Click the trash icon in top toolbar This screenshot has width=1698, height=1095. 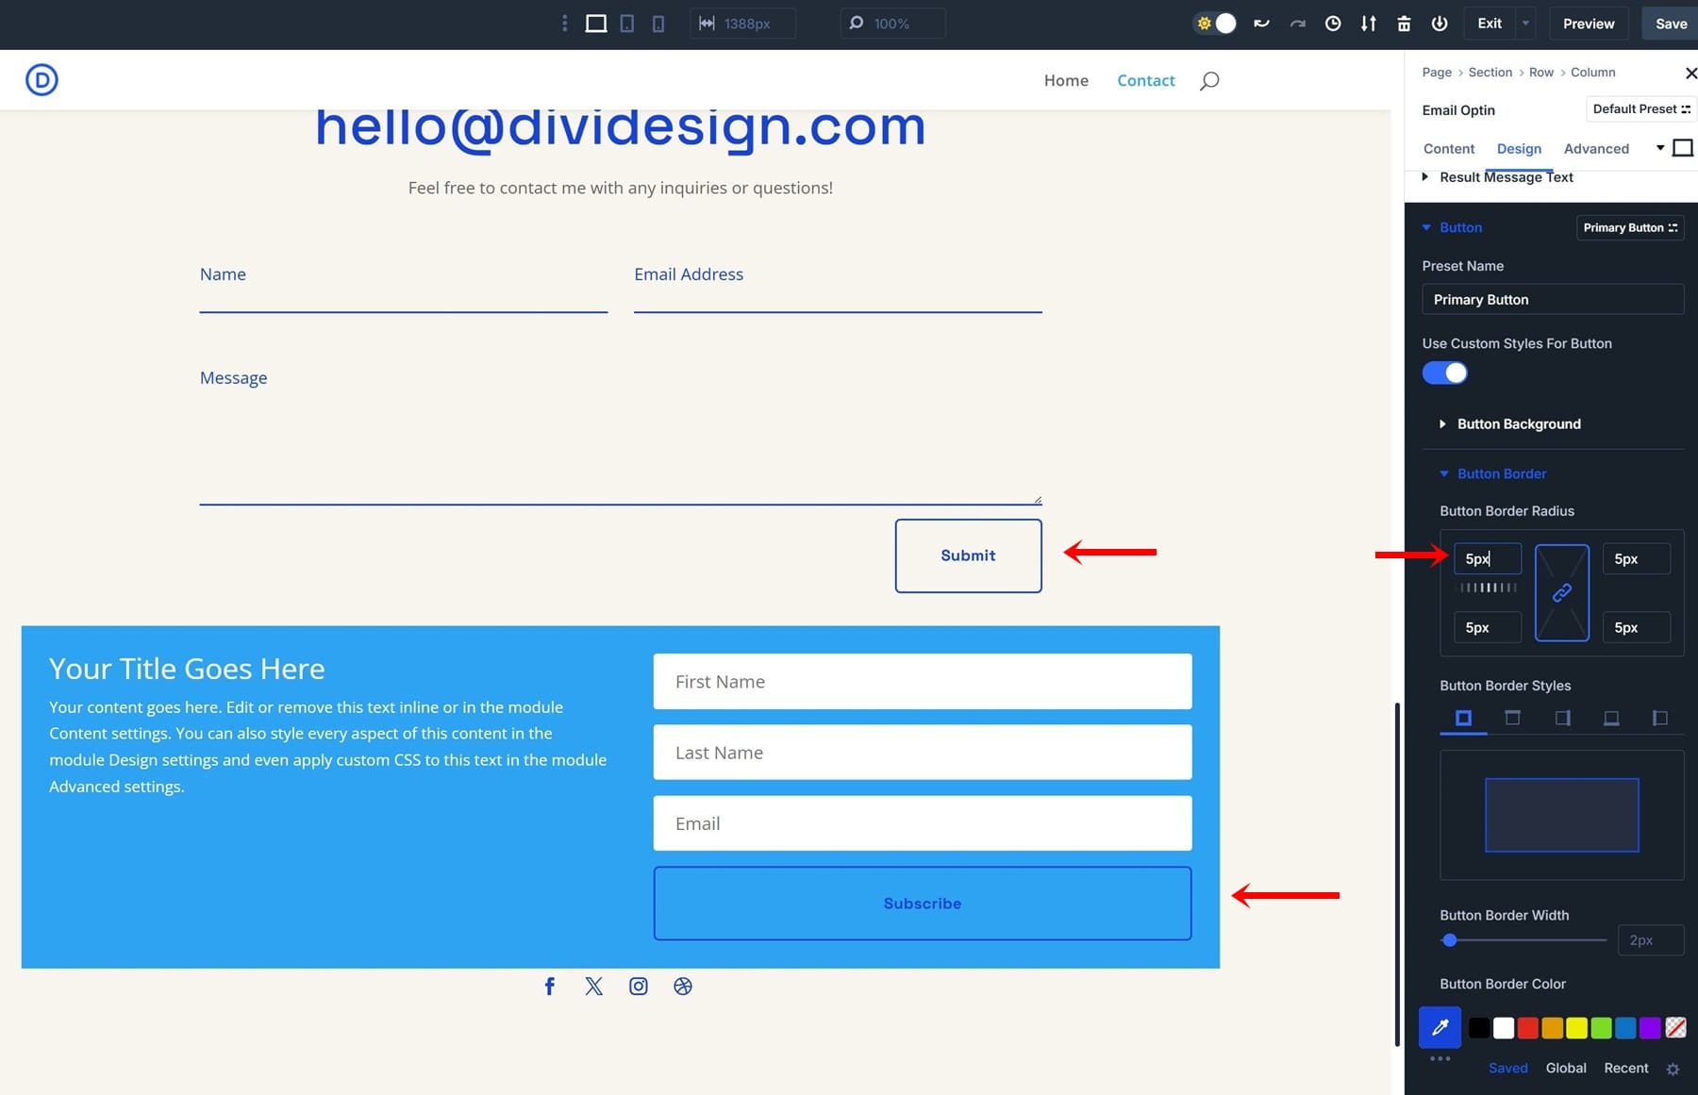click(x=1404, y=24)
